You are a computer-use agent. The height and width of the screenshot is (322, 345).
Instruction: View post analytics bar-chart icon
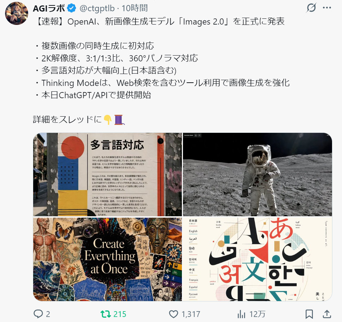pyautogui.click(x=241, y=314)
